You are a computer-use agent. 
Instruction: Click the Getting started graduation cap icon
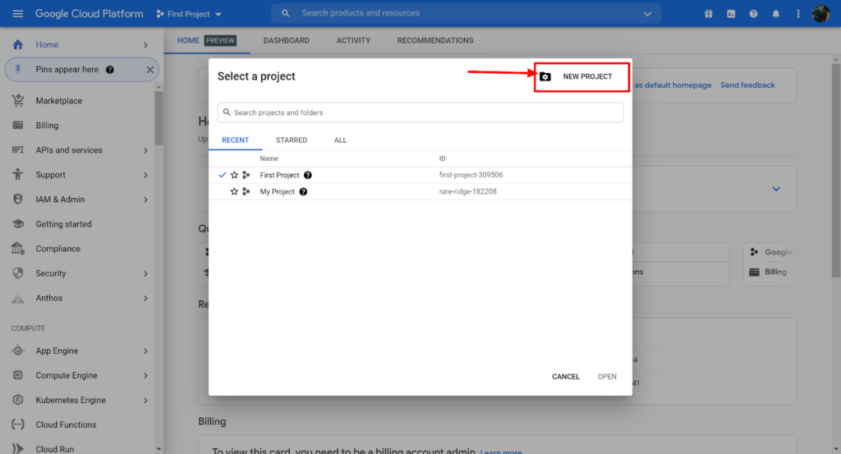18,223
